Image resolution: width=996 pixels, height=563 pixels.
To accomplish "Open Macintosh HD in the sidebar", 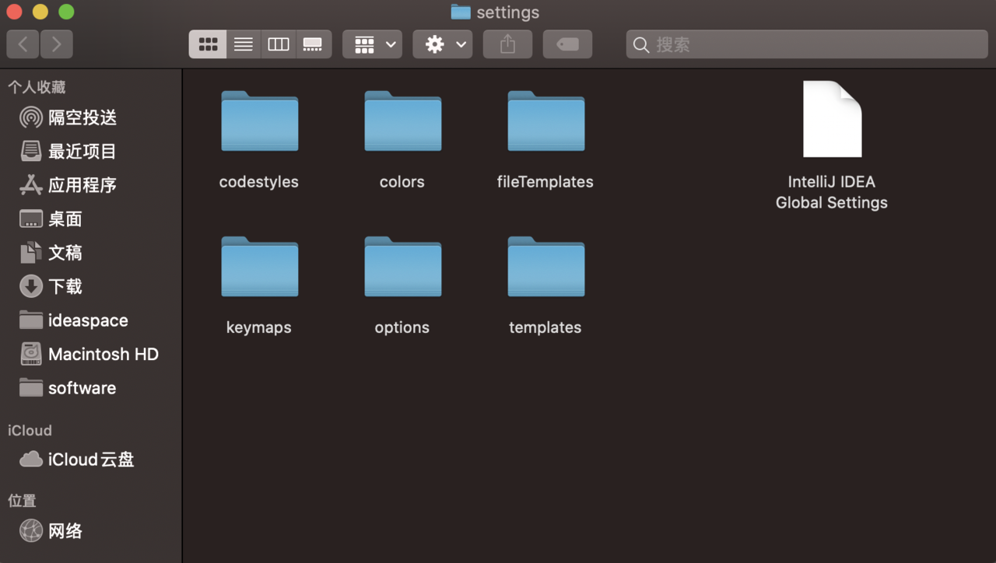I will pos(103,354).
